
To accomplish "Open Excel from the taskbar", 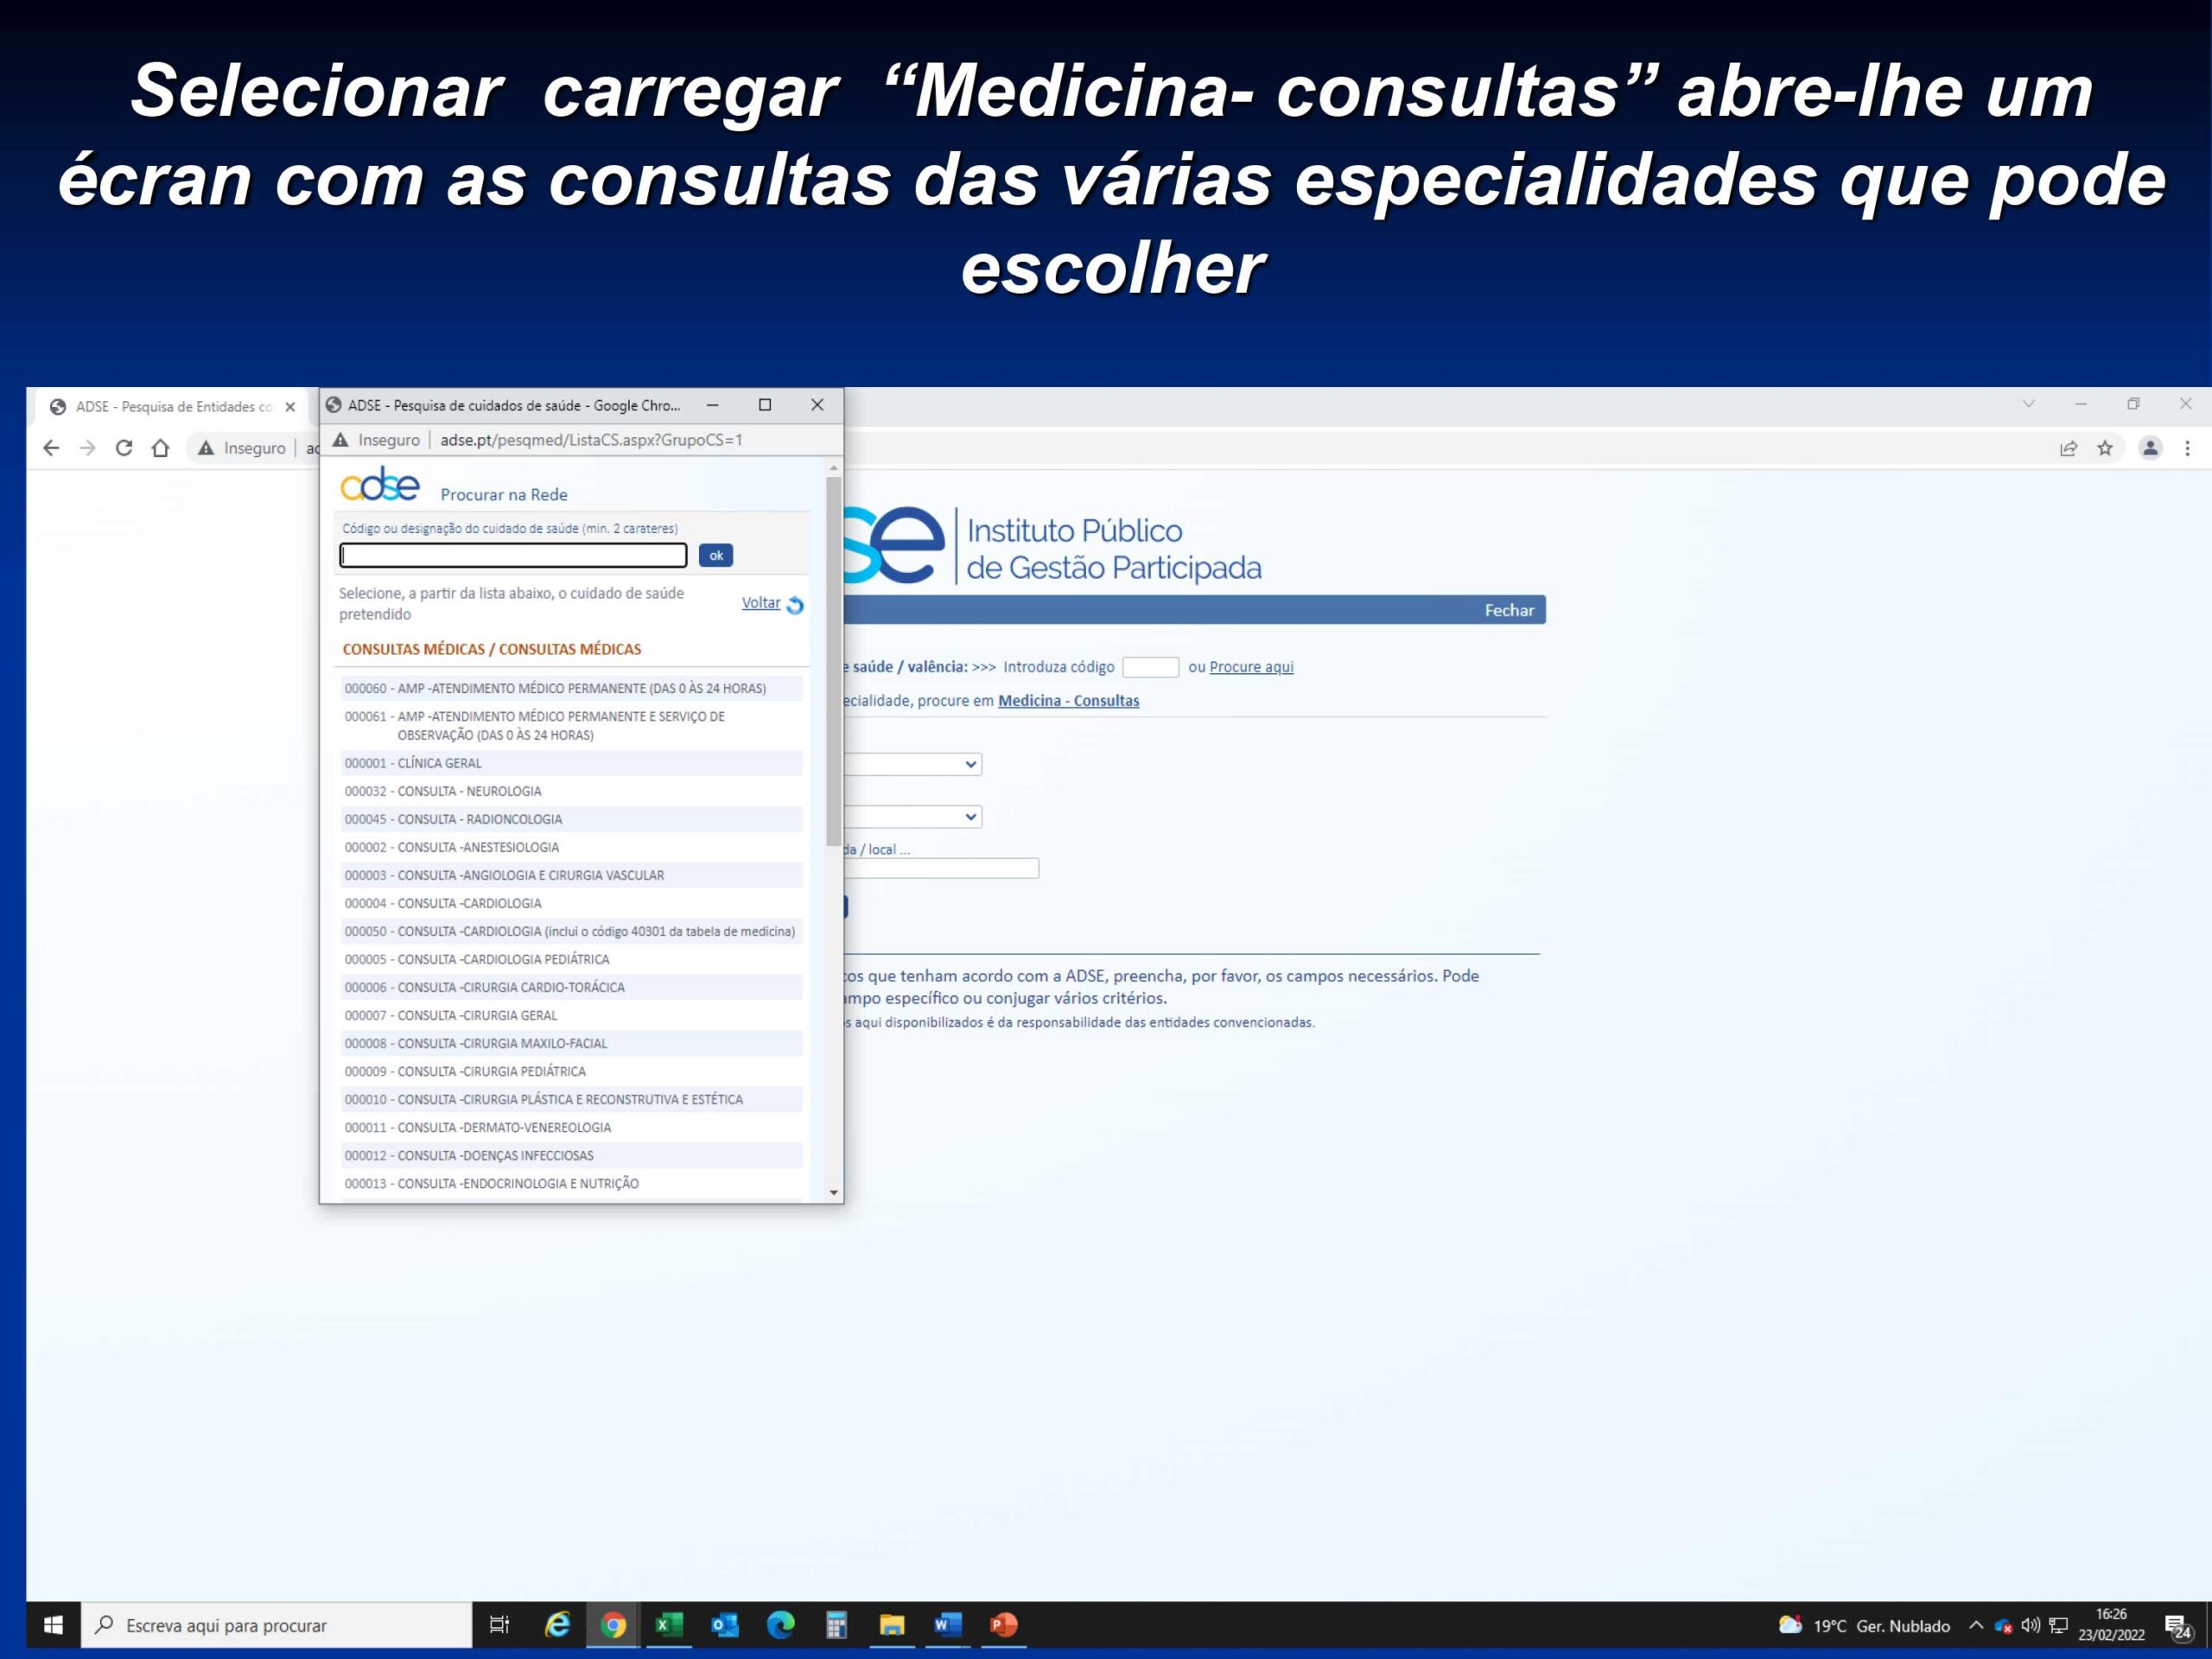I will (x=669, y=1625).
